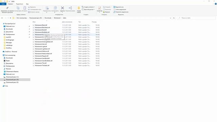Select file Montserrat-BlackItalic.ttf

(42, 27)
